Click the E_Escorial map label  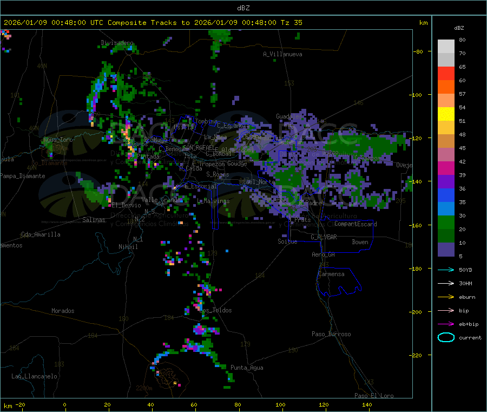coord(201,186)
